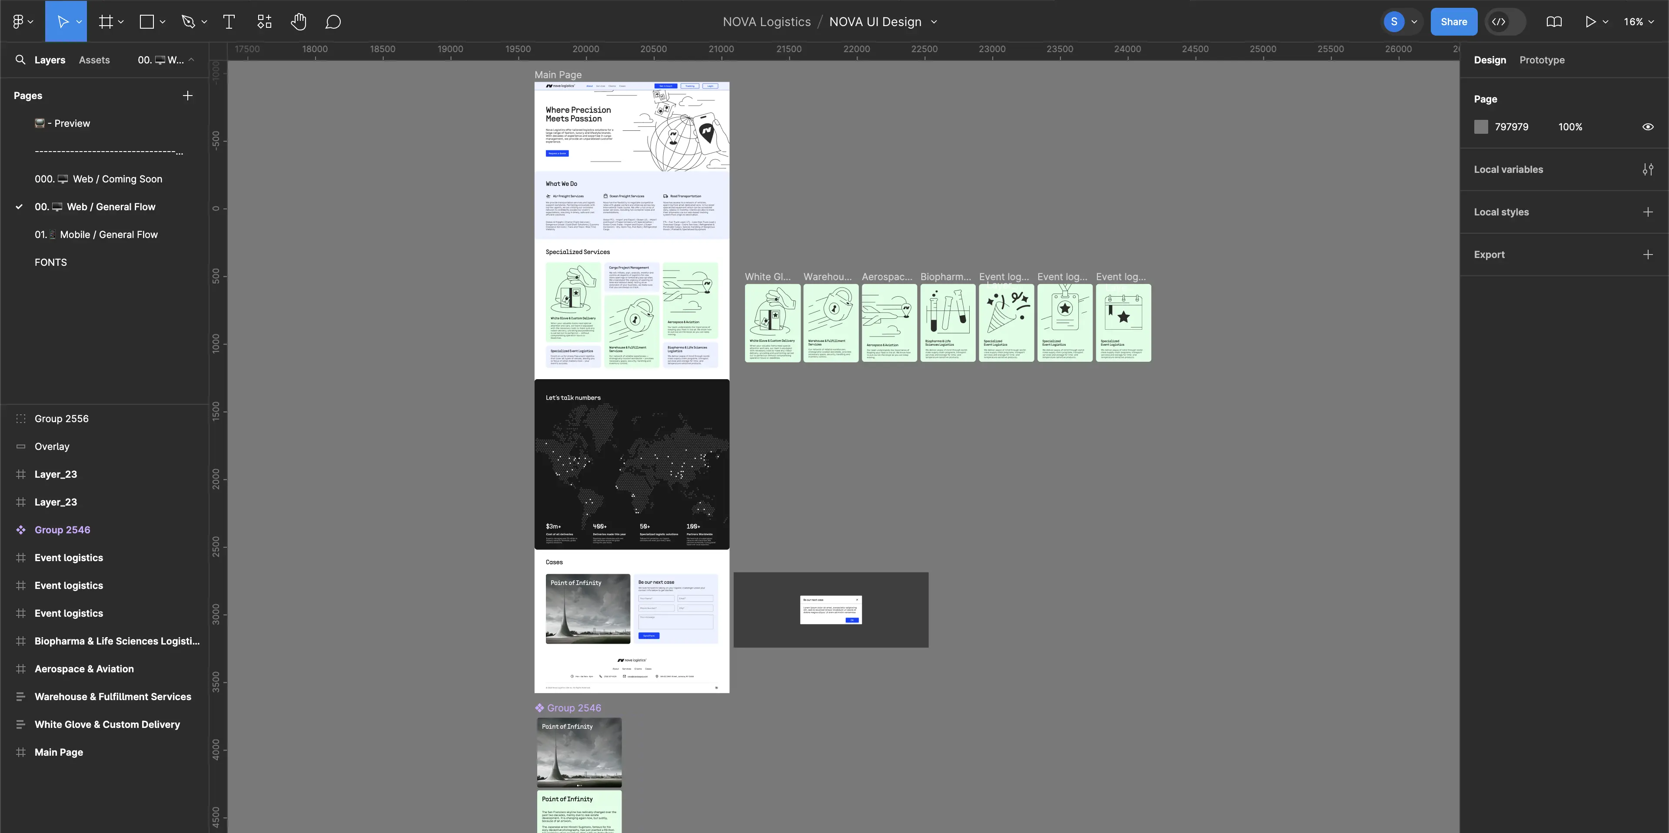Open Local variables settings icon
This screenshot has width=1669, height=833.
click(1648, 169)
